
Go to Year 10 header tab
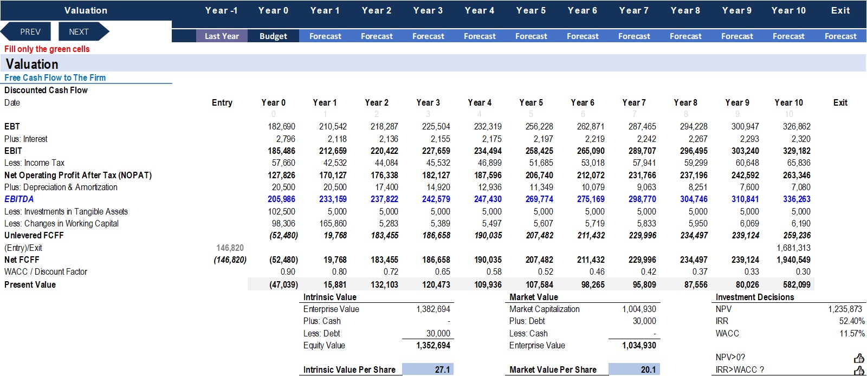coord(788,10)
